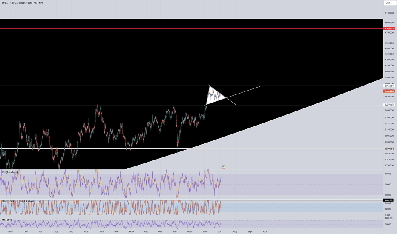Select the Stoch RSI indicator legend
The height and width of the screenshot is (234, 397).
tap(18, 201)
